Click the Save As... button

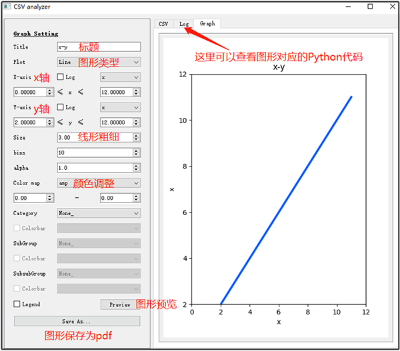77,321
